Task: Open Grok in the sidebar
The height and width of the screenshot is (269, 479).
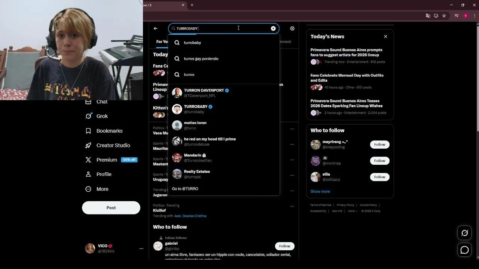Action: click(97, 116)
